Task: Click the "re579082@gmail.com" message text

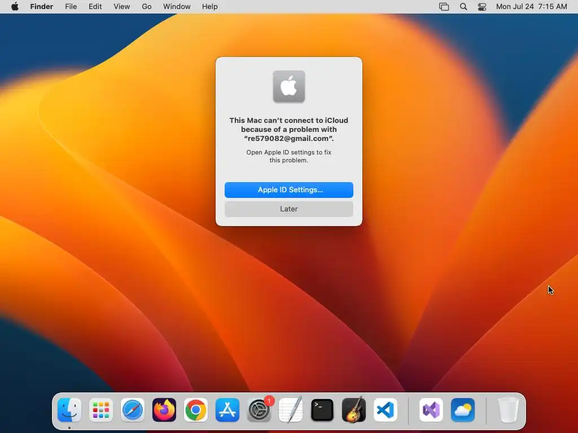Action: click(x=289, y=139)
